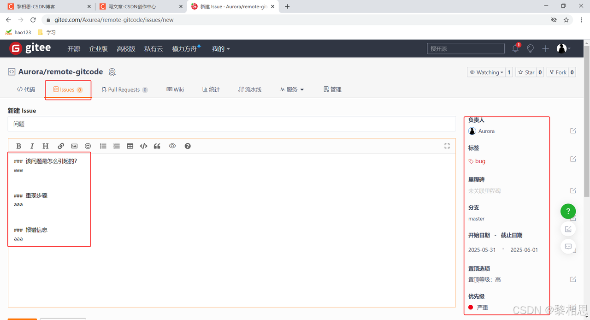
Task: Insert a link using the toolbar icon
Action: (61, 146)
